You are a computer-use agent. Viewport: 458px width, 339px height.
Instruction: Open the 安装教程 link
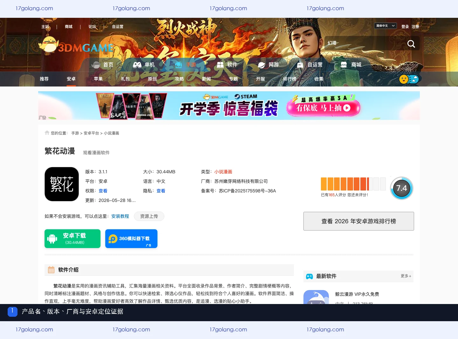point(120,216)
